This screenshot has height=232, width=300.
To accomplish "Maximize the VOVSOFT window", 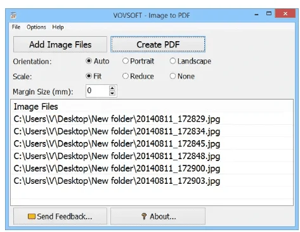I will [269, 14].
